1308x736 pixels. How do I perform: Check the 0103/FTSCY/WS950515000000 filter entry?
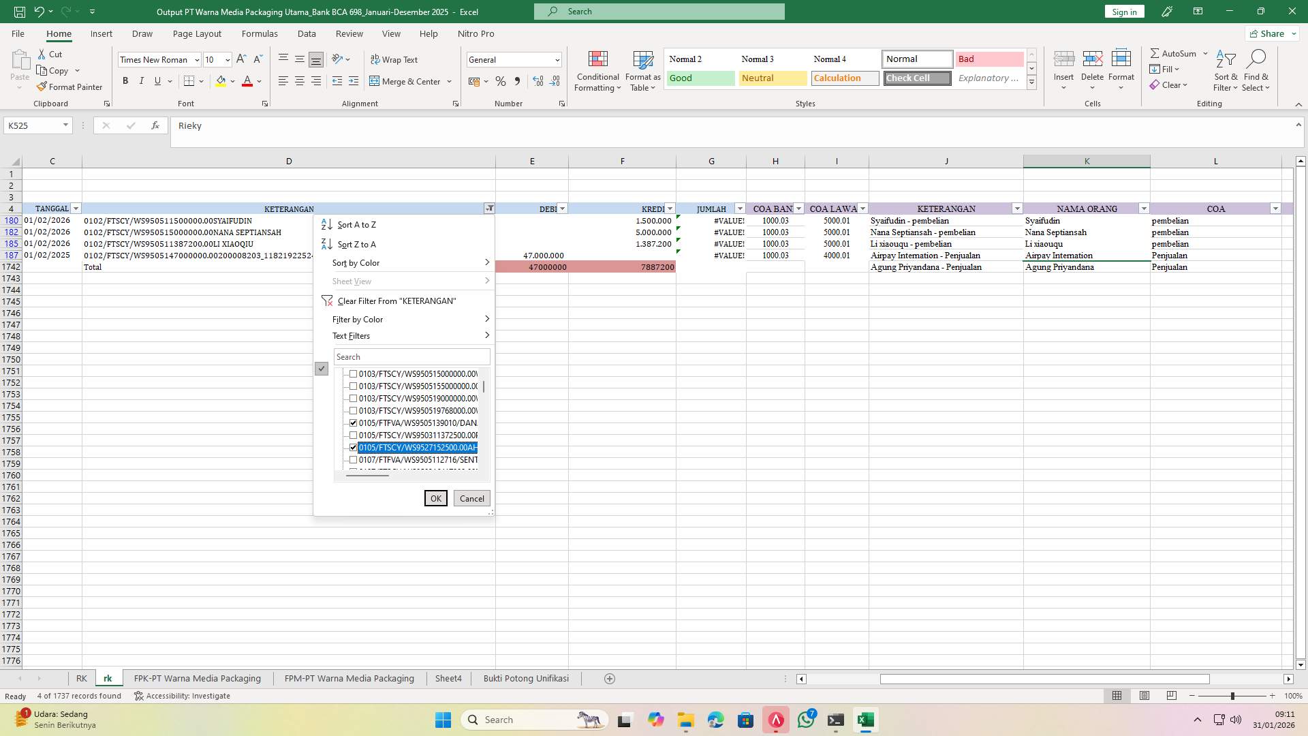[x=353, y=373]
